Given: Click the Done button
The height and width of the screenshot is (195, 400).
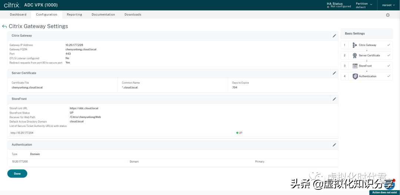Looking at the screenshot, I should coord(17,174).
